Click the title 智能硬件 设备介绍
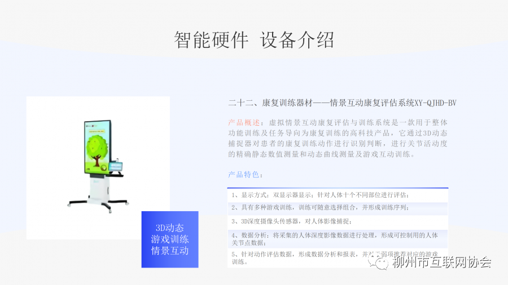This screenshot has height=285, width=508. coord(253,40)
